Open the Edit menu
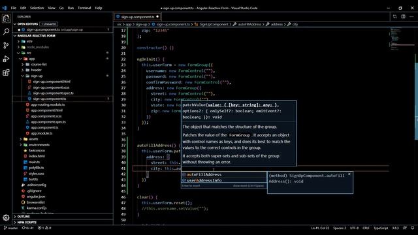The image size is (418, 235). 24,8
